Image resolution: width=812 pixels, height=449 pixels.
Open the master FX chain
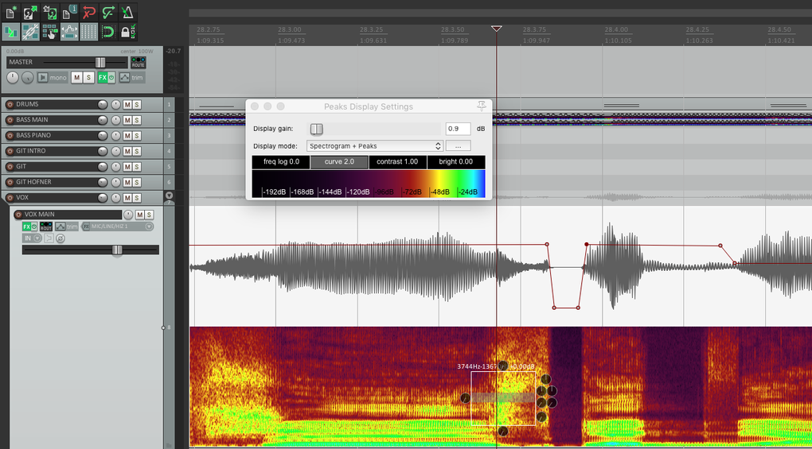pyautogui.click(x=102, y=78)
